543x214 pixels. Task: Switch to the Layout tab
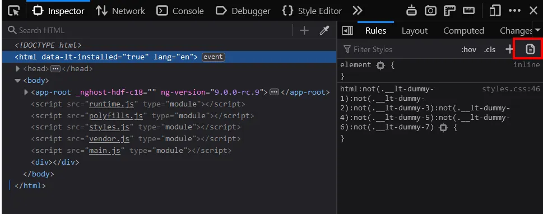click(x=415, y=30)
